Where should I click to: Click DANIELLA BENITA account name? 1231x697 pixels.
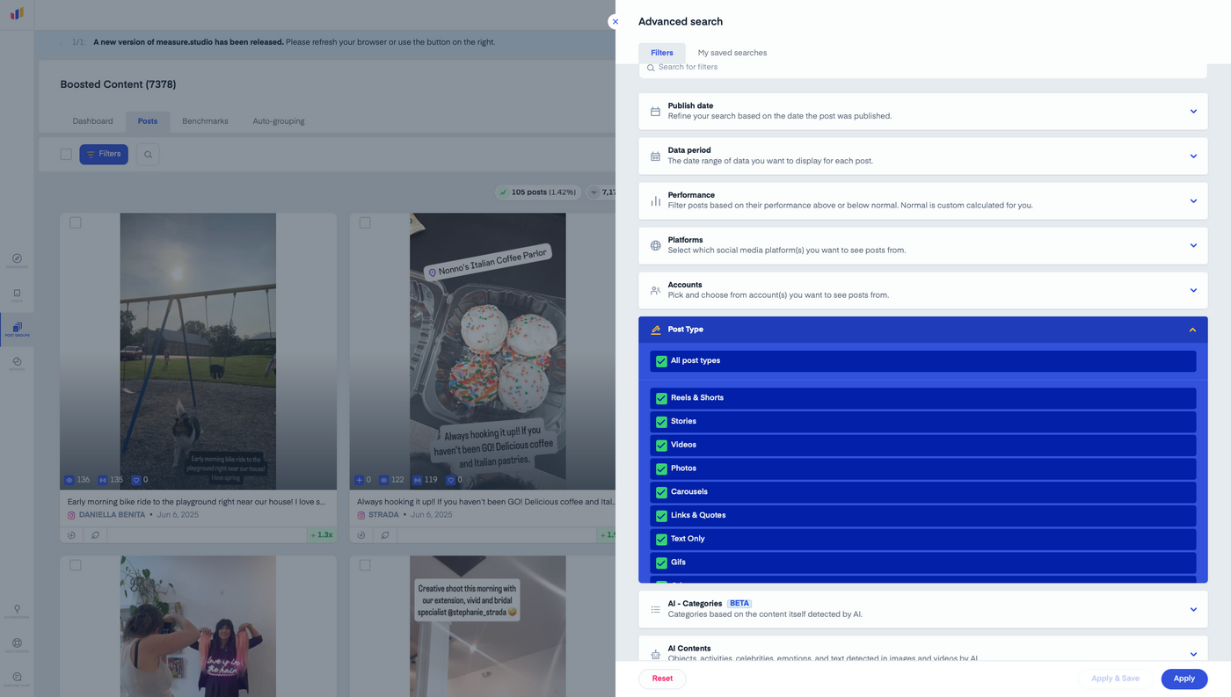point(112,515)
